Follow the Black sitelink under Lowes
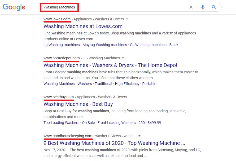 pyautogui.click(x=174, y=45)
